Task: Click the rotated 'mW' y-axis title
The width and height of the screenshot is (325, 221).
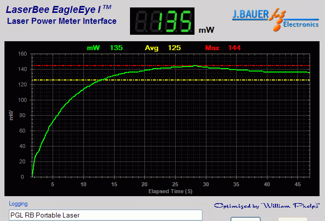Action: coord(11,115)
